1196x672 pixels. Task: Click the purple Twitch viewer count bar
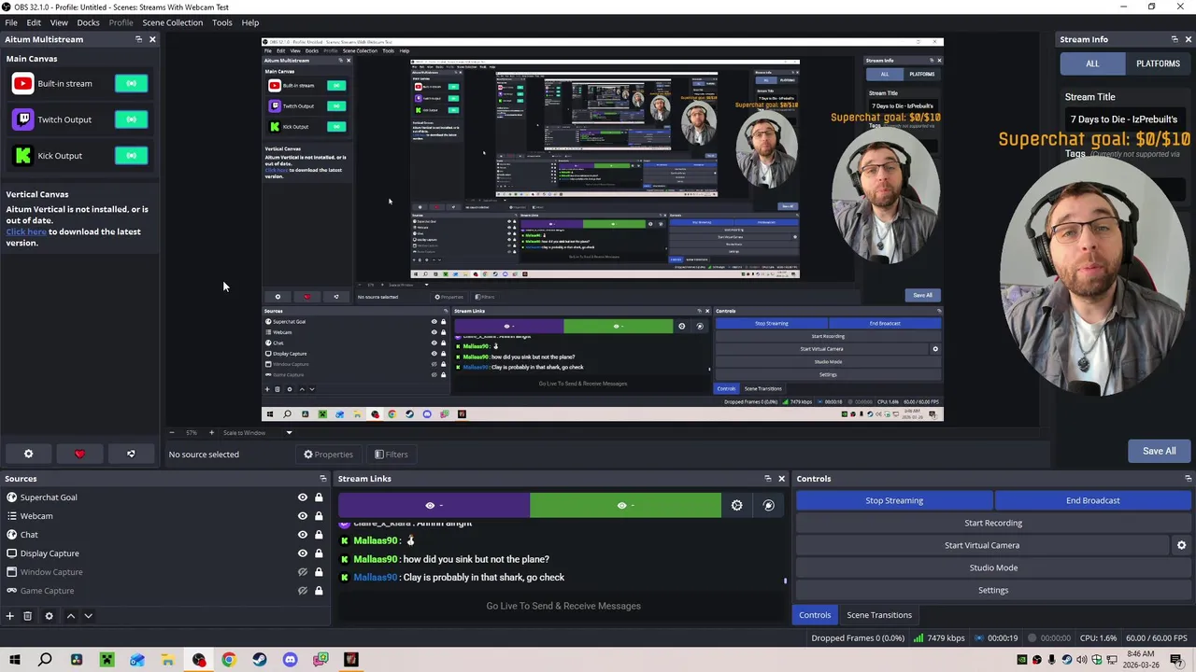(434, 506)
